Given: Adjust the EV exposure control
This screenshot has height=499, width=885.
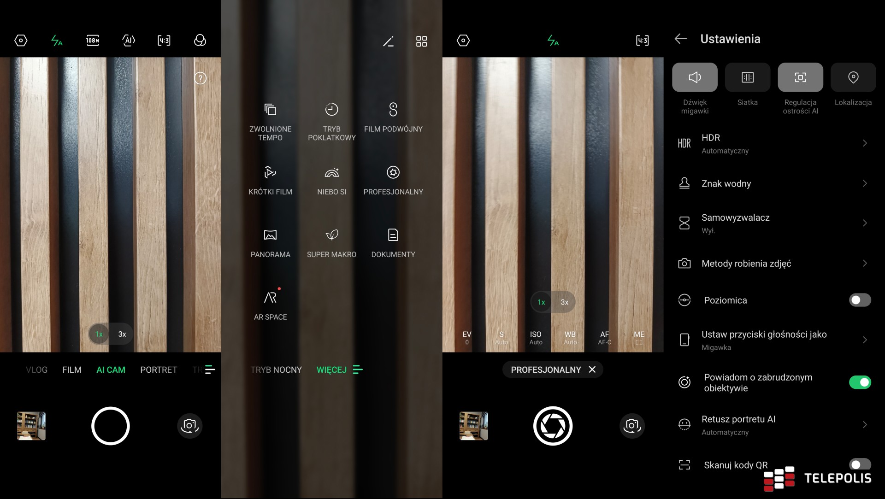Looking at the screenshot, I should [466, 337].
